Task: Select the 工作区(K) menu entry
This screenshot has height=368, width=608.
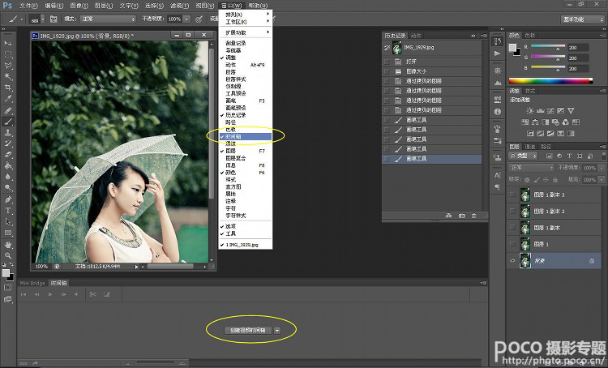Action: pyautogui.click(x=245, y=22)
